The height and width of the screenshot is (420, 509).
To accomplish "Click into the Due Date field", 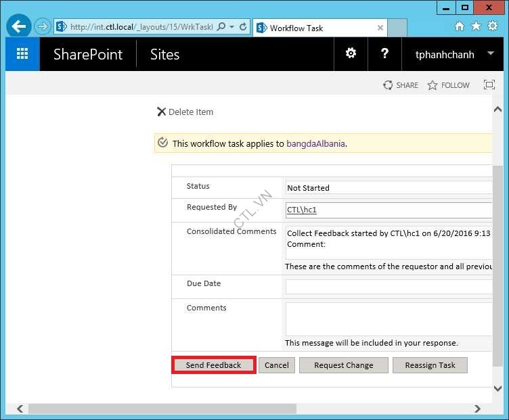I will point(389,287).
